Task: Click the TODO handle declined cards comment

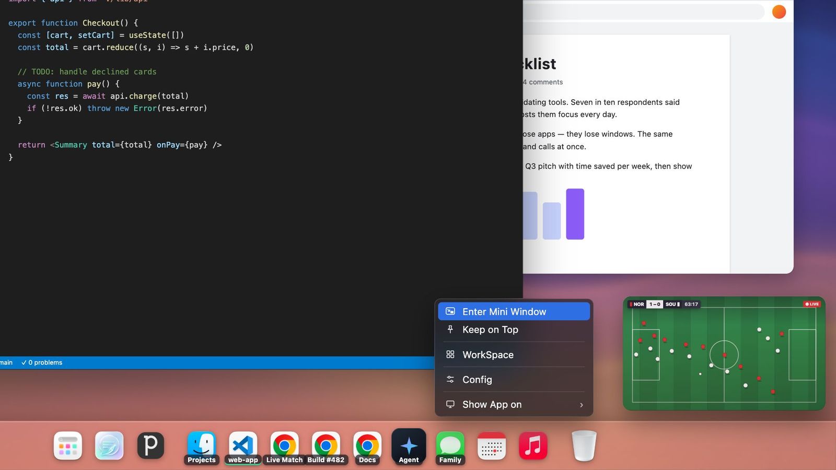Action: click(x=87, y=72)
